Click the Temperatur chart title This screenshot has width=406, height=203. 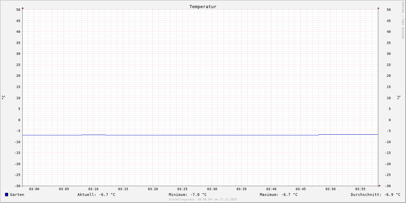click(x=203, y=6)
